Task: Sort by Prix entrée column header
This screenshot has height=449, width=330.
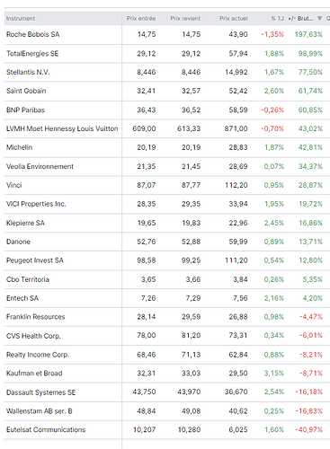Action: coord(141,19)
